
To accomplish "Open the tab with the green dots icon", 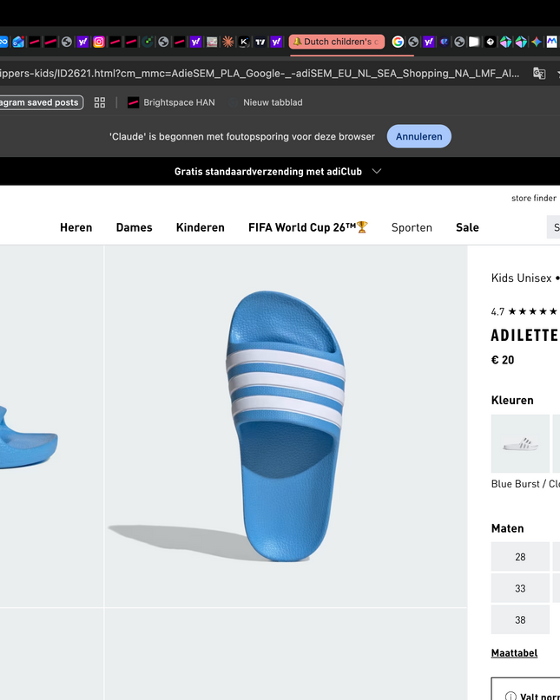I will pyautogui.click(x=147, y=42).
